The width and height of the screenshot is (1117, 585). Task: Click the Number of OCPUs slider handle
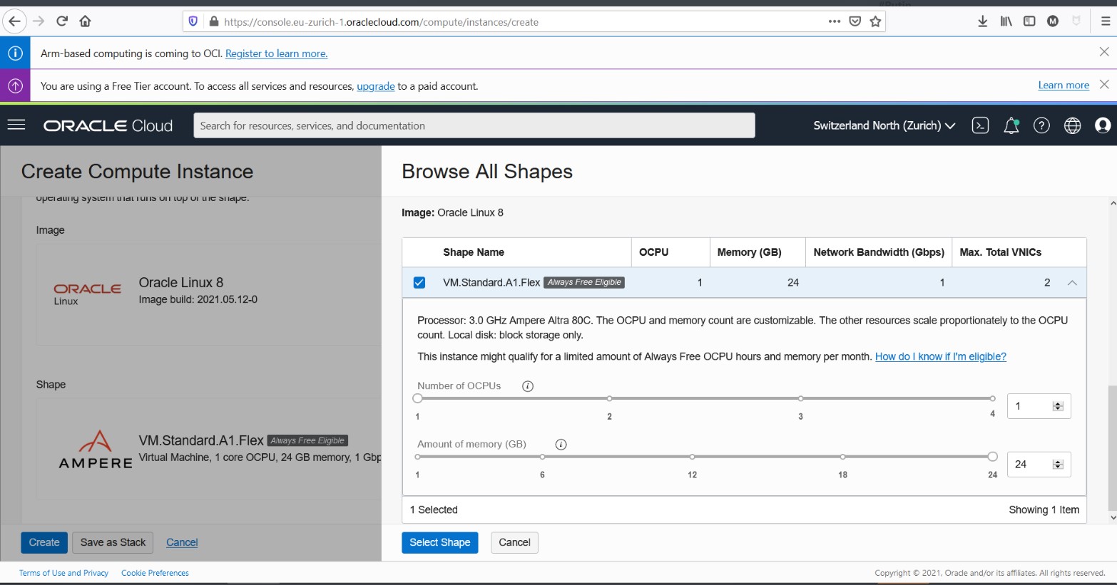417,398
